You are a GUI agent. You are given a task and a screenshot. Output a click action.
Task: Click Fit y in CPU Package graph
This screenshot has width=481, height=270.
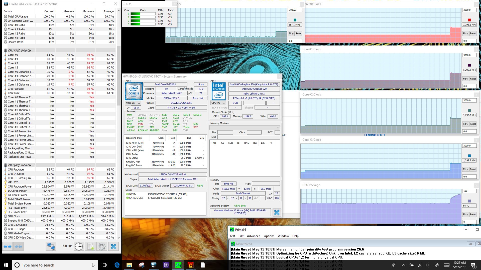[465, 214]
